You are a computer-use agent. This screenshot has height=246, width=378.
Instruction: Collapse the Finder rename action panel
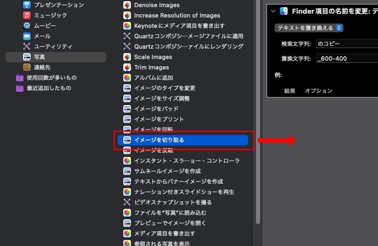[x=273, y=11]
